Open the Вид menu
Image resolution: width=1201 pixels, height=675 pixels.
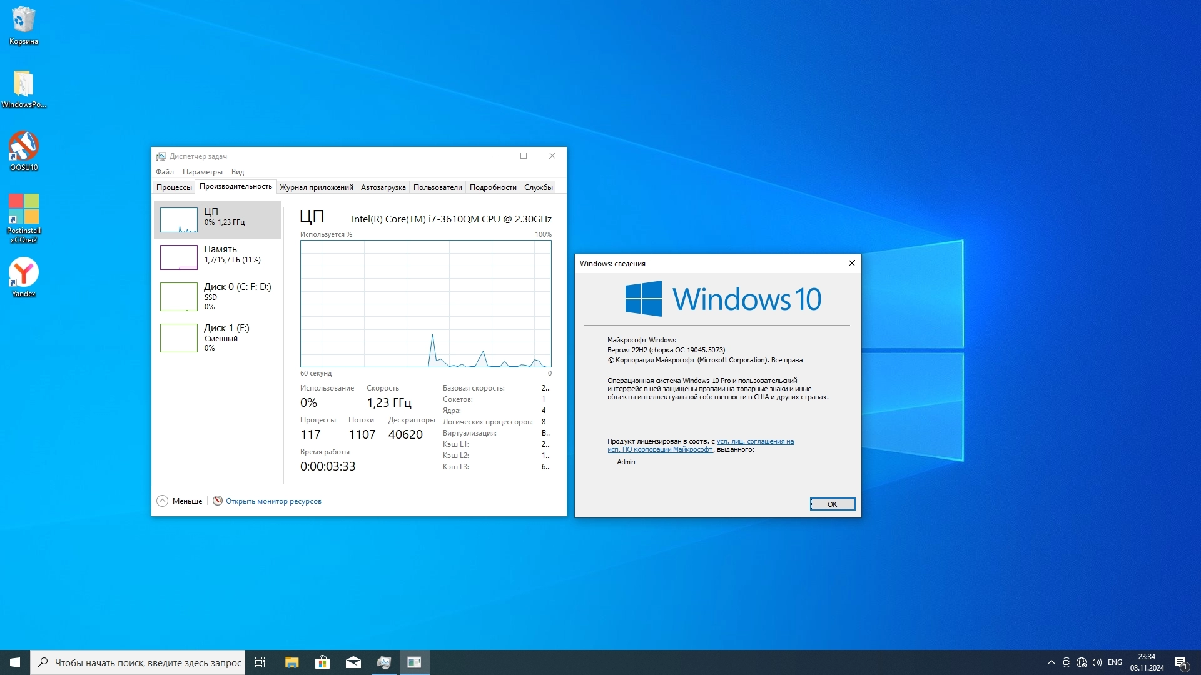click(x=237, y=172)
